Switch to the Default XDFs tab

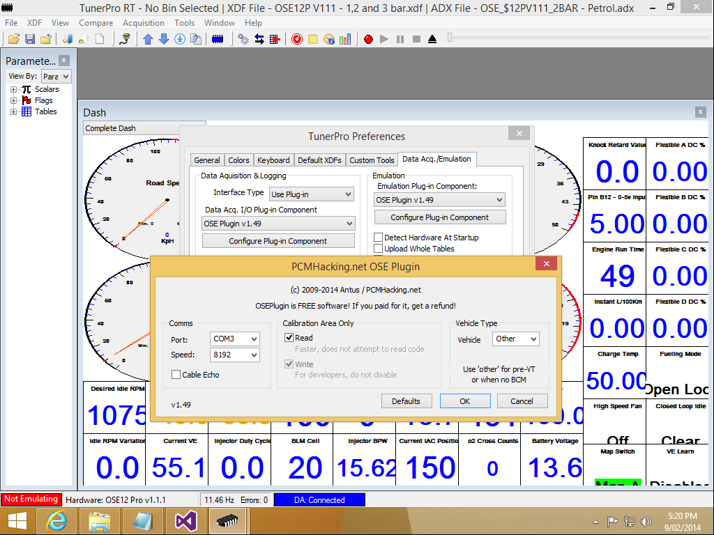point(319,160)
